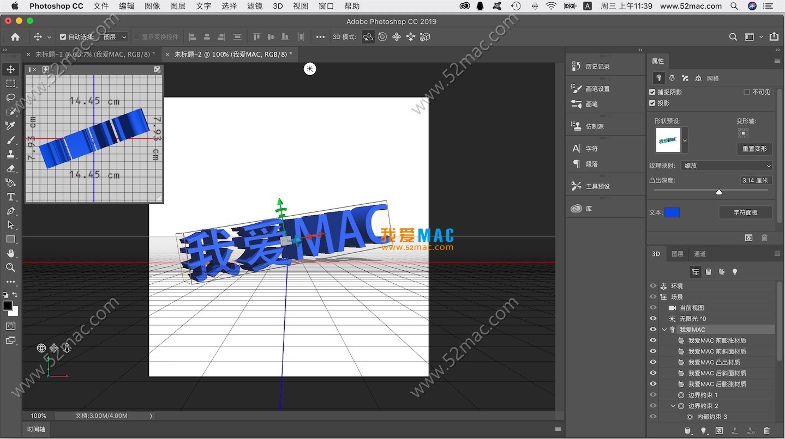Select the Move tool in the toolbar
Viewport: 785px width, 439px height.
(11, 70)
